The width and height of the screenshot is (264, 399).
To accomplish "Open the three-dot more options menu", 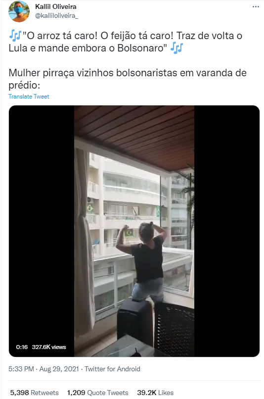I will coord(256,6).
